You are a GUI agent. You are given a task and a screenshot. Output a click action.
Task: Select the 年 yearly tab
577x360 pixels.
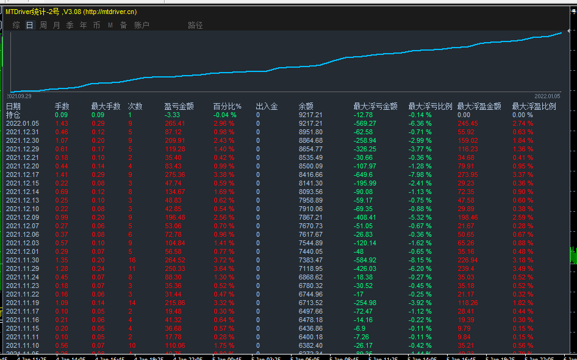84,25
